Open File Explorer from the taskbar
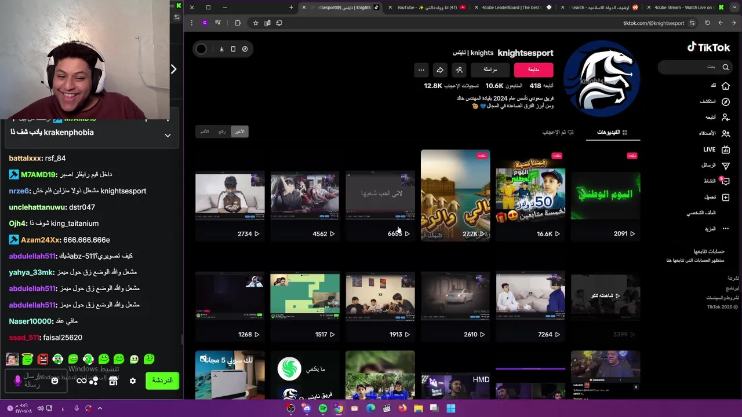The width and height of the screenshot is (742, 417). 418,408
